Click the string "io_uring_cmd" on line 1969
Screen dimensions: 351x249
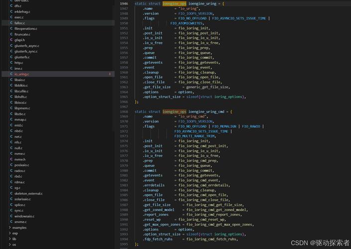click(192, 117)
